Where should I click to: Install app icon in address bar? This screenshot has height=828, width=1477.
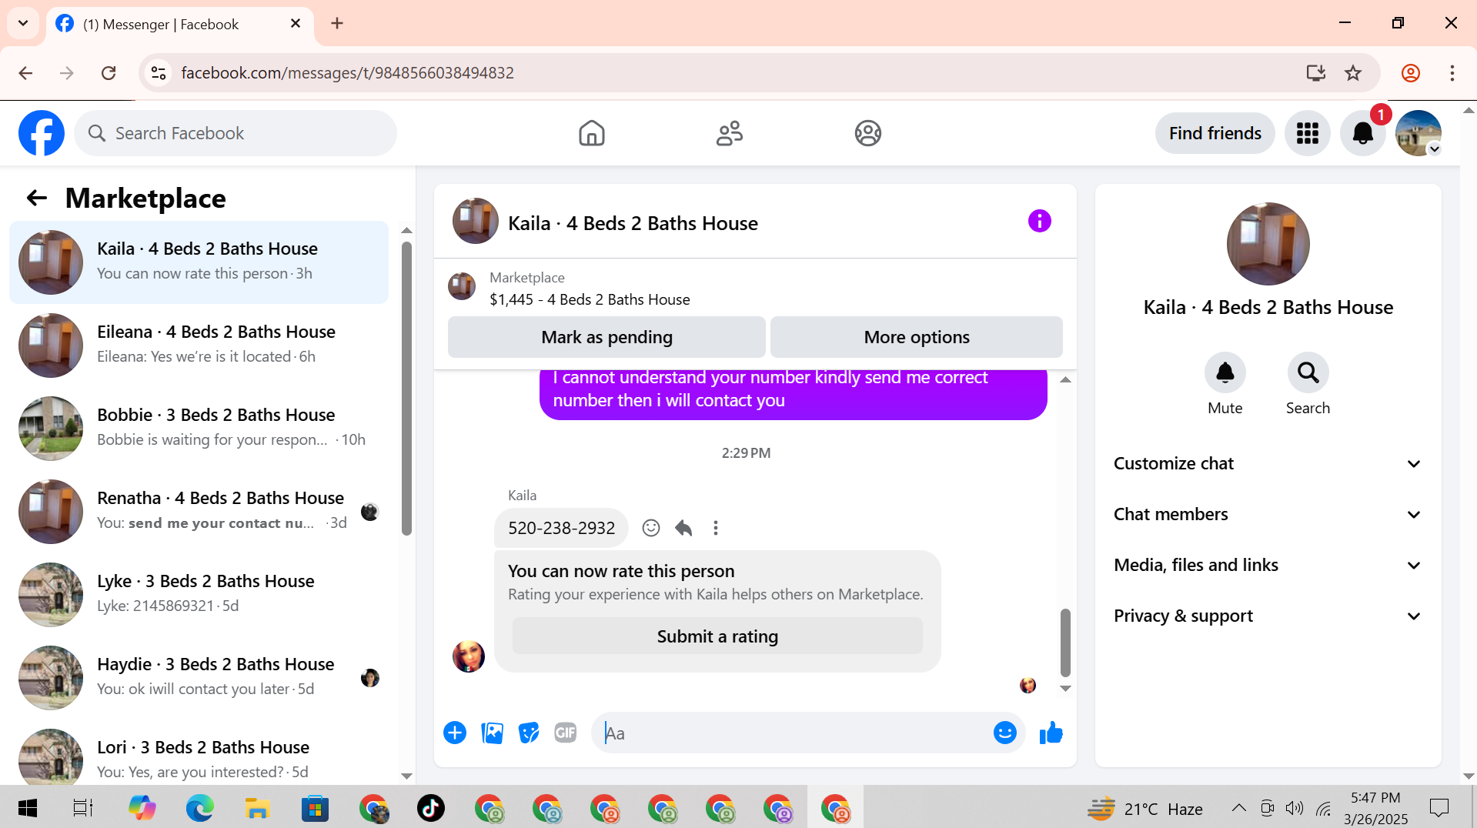tap(1316, 73)
